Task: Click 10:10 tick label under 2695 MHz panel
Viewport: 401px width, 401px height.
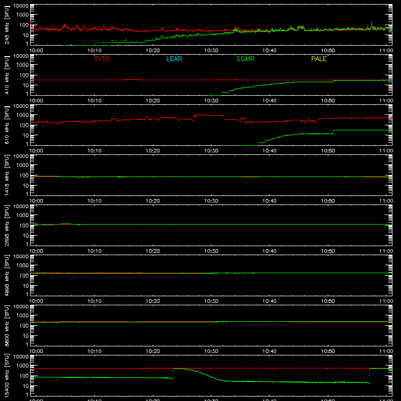Action: (95, 251)
